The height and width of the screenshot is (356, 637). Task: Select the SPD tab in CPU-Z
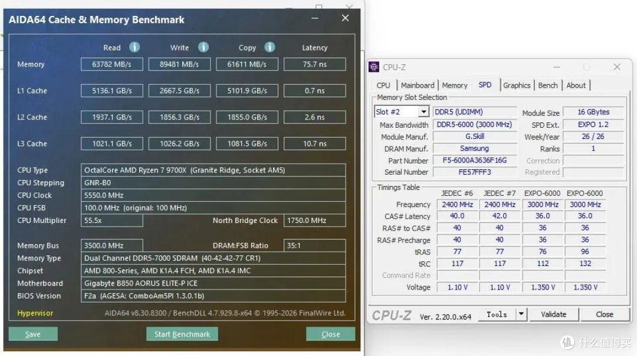(x=485, y=85)
